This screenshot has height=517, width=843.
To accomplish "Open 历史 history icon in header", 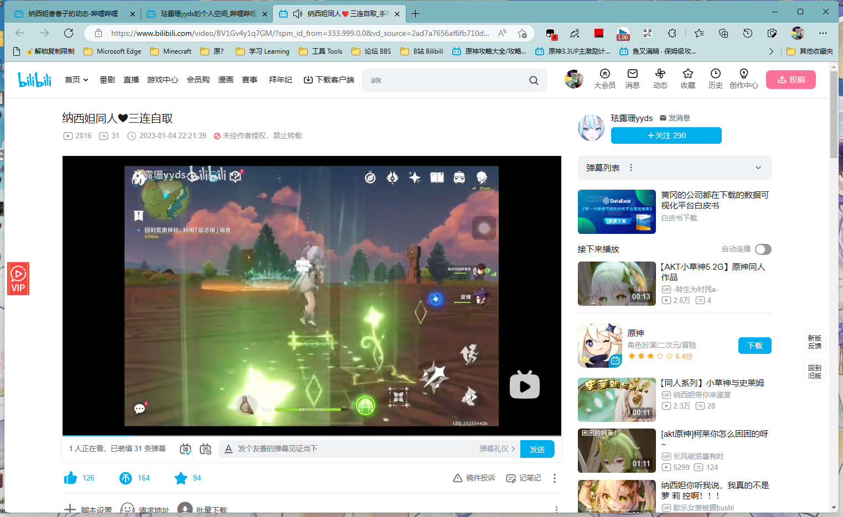I will pyautogui.click(x=716, y=74).
